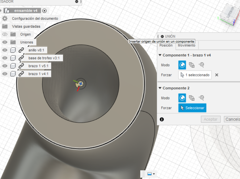Click the Seleccionar button for Componente 2
The image size is (240, 179).
pyautogui.click(x=192, y=108)
